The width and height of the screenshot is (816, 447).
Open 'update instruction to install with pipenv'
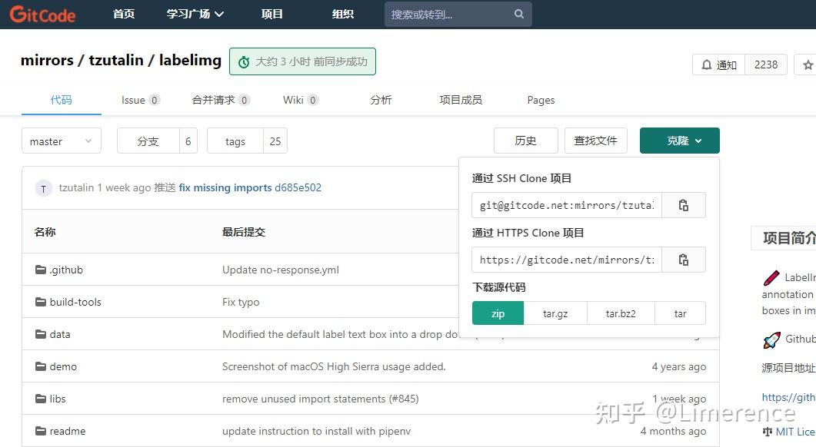click(316, 431)
